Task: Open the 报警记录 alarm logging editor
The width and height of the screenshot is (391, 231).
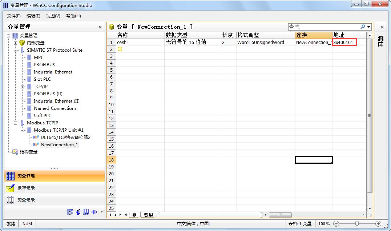Action: point(26,188)
